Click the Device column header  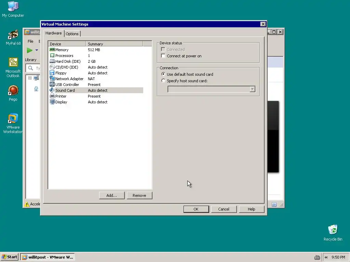click(67, 44)
